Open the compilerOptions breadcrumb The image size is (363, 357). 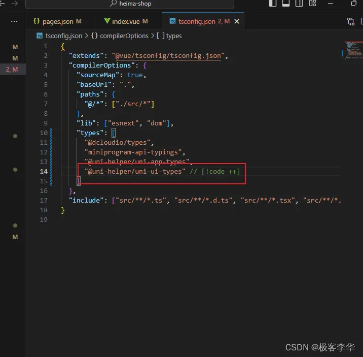[x=120, y=36]
